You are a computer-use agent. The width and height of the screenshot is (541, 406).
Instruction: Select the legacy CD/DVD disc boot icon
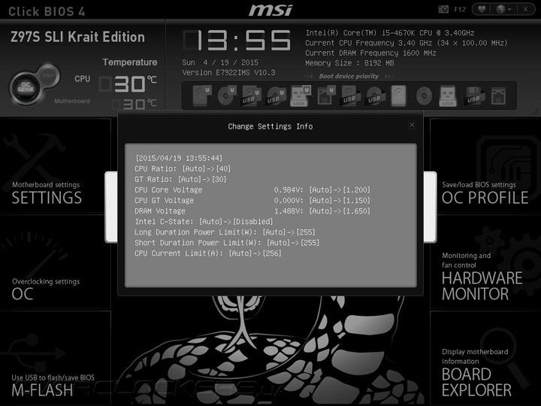[x=424, y=95]
